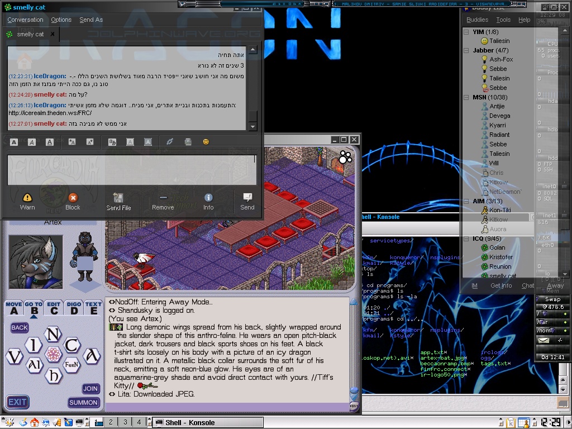Click the insert link icon in chat toolbar

tap(170, 142)
